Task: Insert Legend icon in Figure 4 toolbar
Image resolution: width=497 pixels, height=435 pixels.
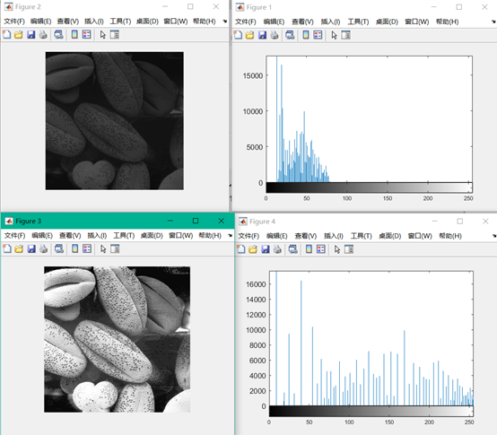Action: pos(321,249)
